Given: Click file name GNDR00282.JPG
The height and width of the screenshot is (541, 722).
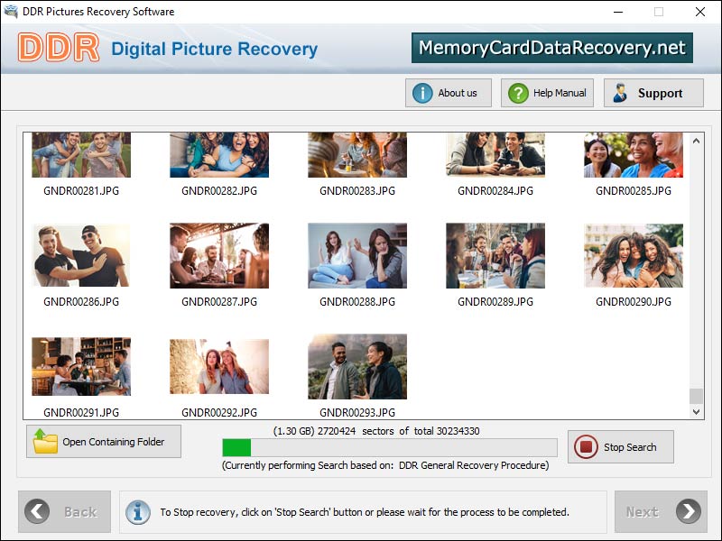Looking at the screenshot, I should (219, 190).
